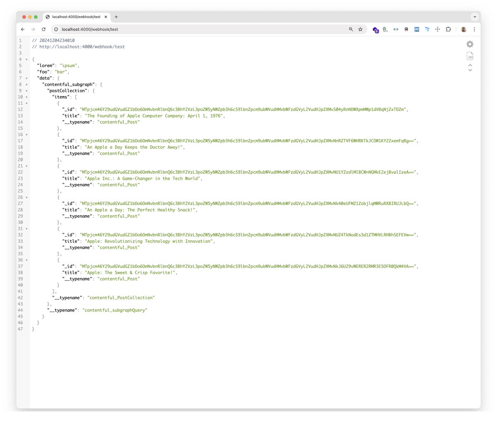This screenshot has width=497, height=430.
Task: Go forward in browser history
Action: [33, 29]
